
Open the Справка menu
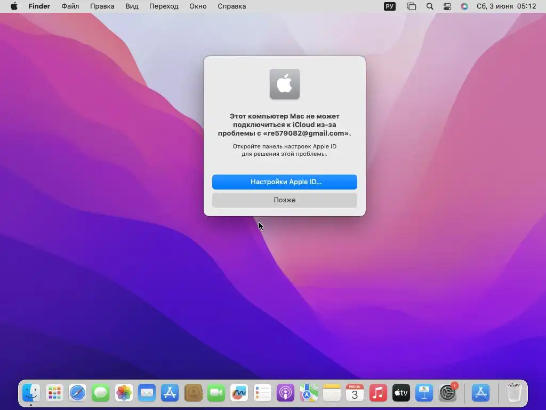231,6
